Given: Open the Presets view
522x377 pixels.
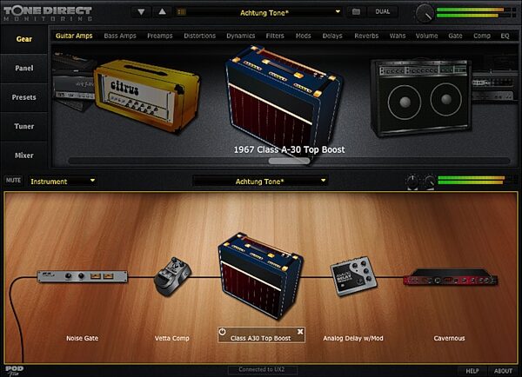Looking at the screenshot, I should [24, 97].
